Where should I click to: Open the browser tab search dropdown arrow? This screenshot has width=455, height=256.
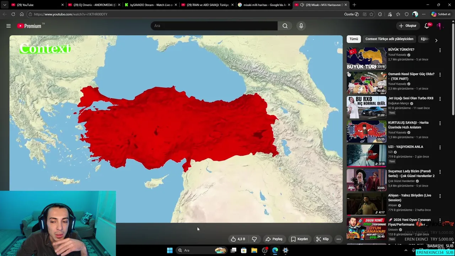coord(5,5)
